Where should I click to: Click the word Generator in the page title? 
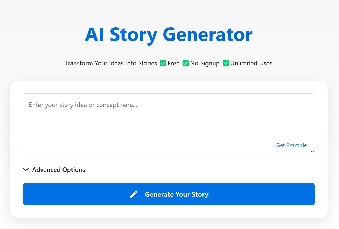click(207, 34)
